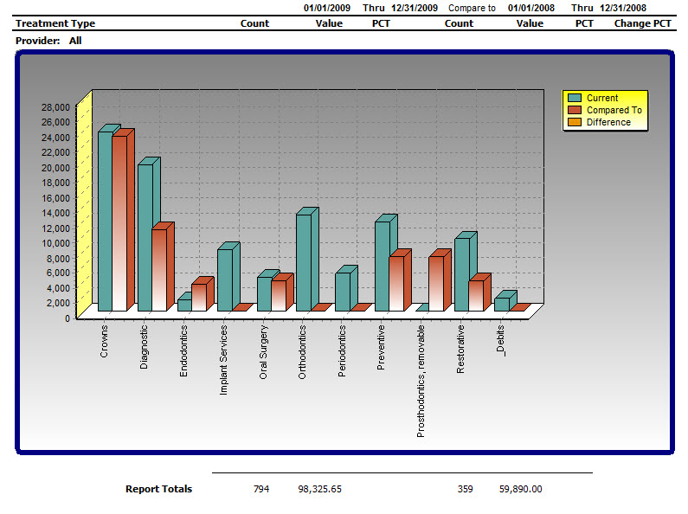Click the Compared To legend red swatch
The image size is (688, 514).
coord(575,110)
